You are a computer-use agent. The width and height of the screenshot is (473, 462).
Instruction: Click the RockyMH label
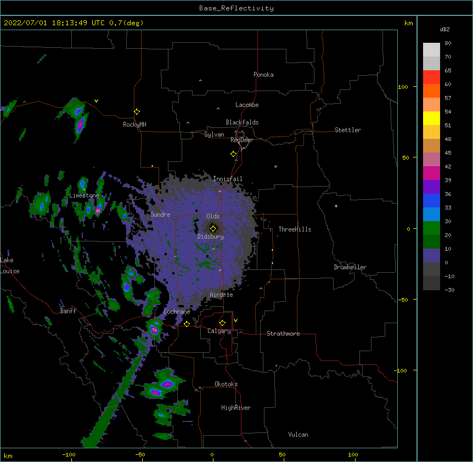tap(134, 125)
